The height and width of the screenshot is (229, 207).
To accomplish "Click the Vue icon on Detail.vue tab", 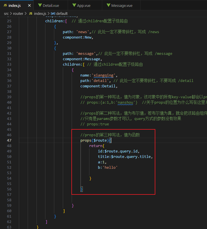I will (x=40, y=5).
